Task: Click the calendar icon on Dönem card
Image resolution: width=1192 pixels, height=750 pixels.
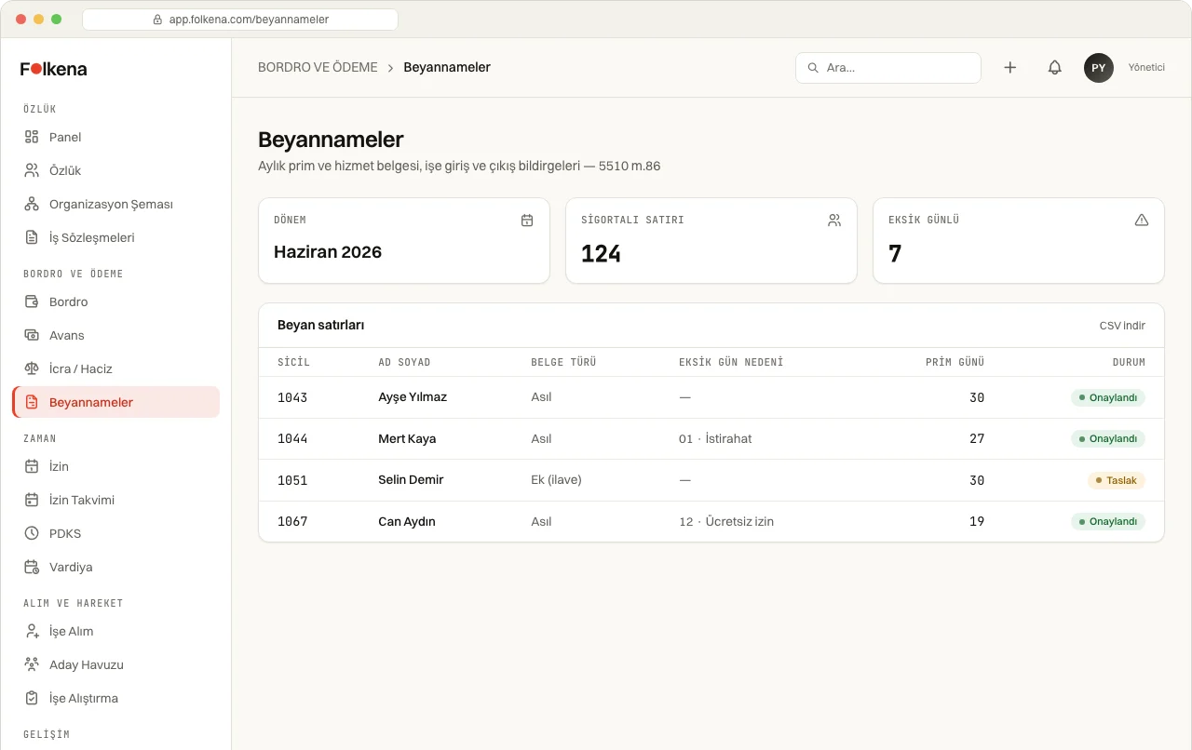Action: pyautogui.click(x=527, y=221)
